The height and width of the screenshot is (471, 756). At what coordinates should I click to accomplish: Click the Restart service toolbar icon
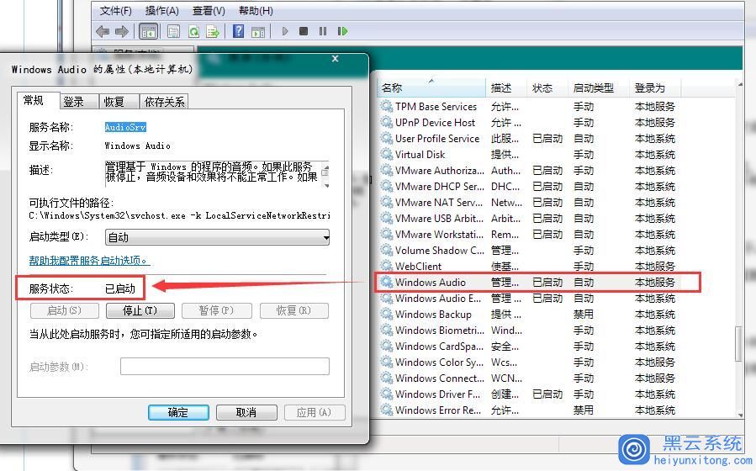click(342, 31)
